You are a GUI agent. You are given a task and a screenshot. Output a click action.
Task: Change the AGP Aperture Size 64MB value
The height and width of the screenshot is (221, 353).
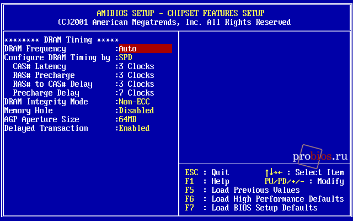coord(127,119)
